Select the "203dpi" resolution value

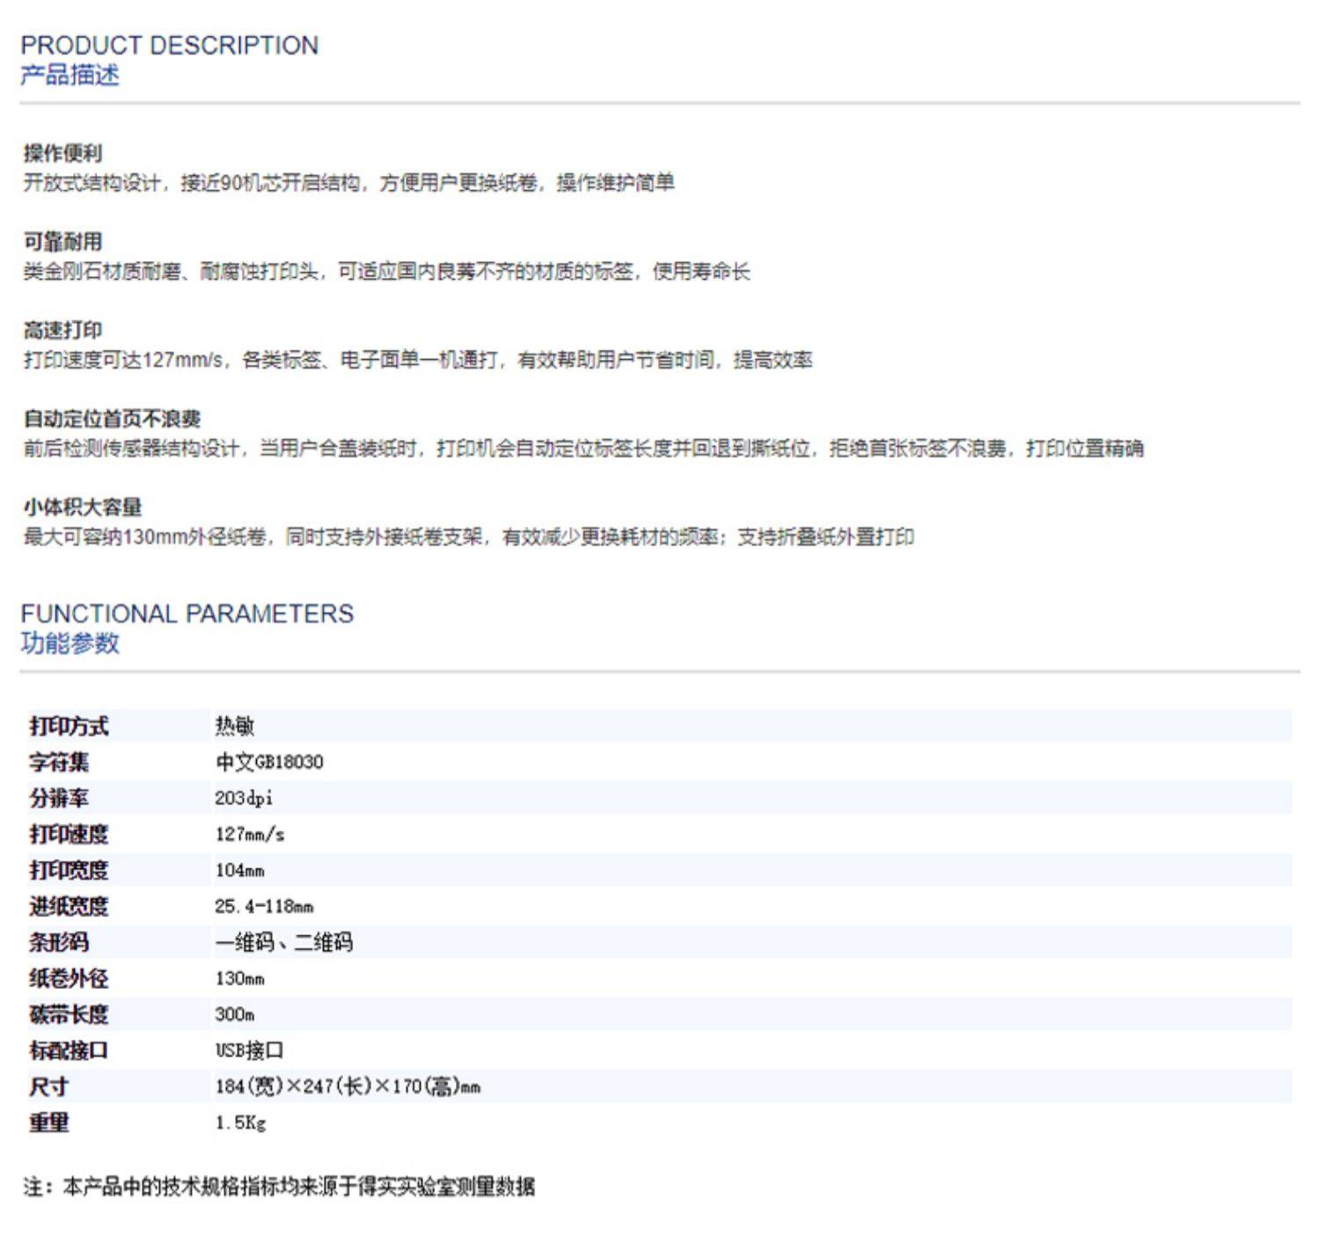(x=244, y=798)
